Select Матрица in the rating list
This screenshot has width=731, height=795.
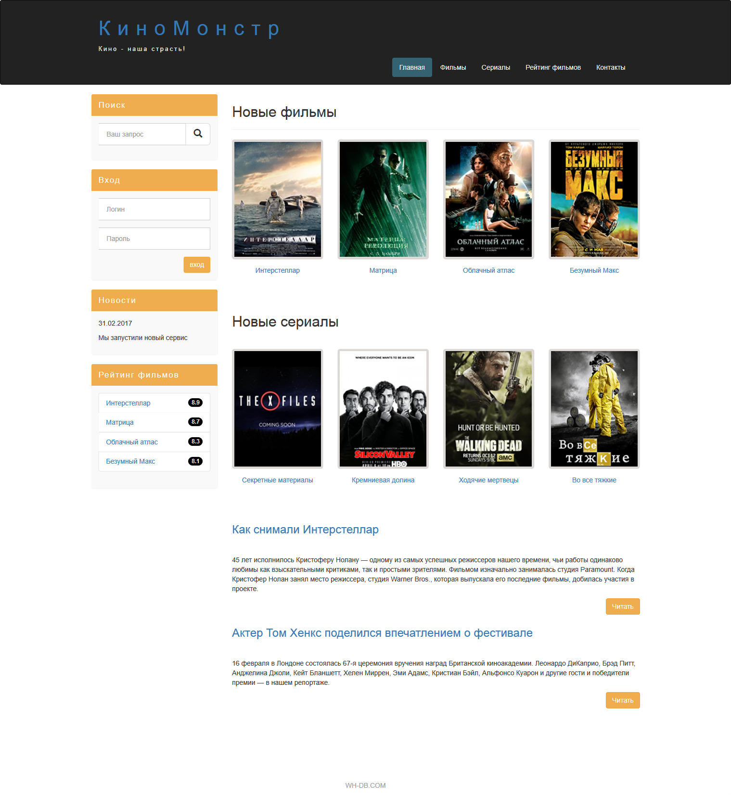point(120,422)
